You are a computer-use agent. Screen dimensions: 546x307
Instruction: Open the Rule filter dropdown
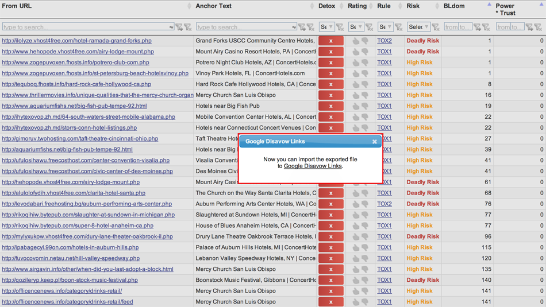click(385, 27)
